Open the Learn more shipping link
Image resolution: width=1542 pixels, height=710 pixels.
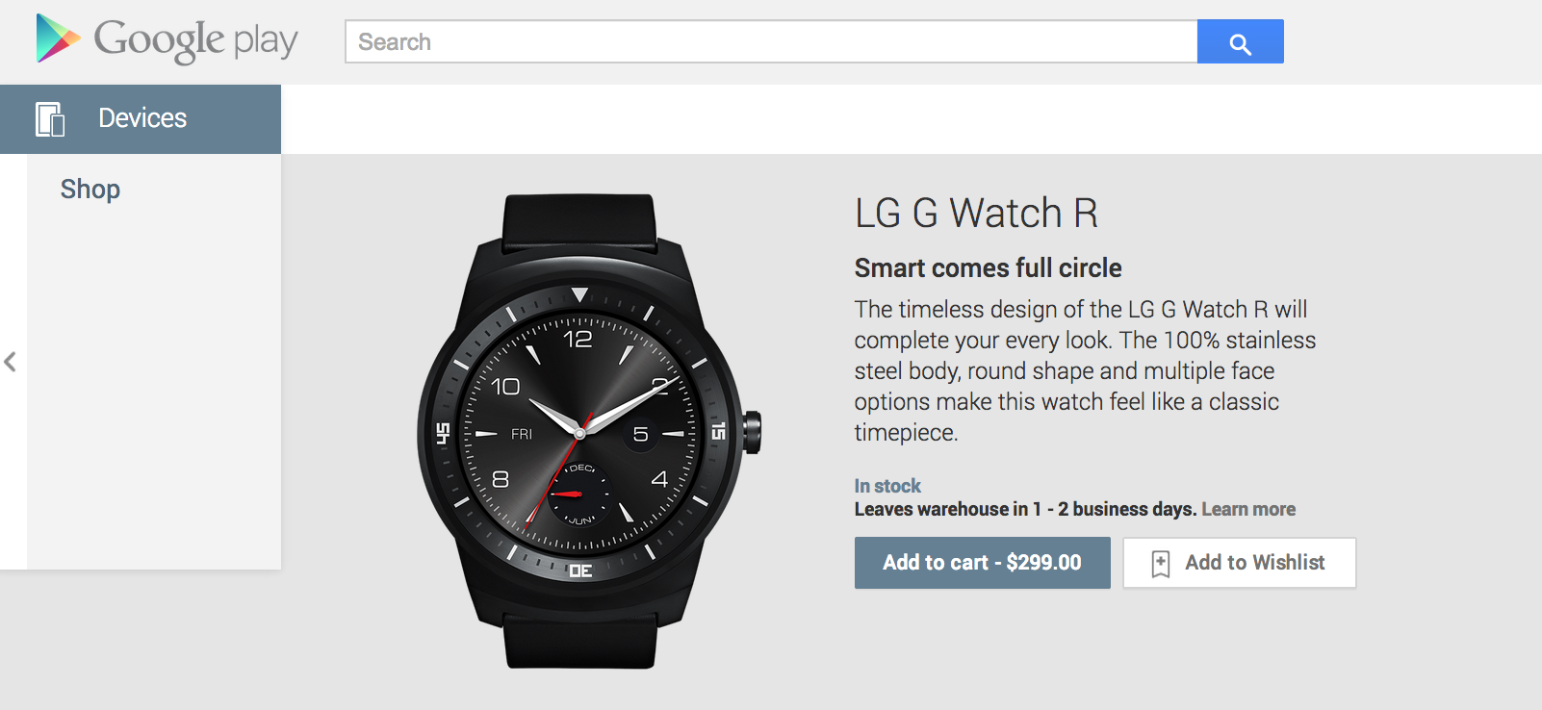pyautogui.click(x=1248, y=509)
